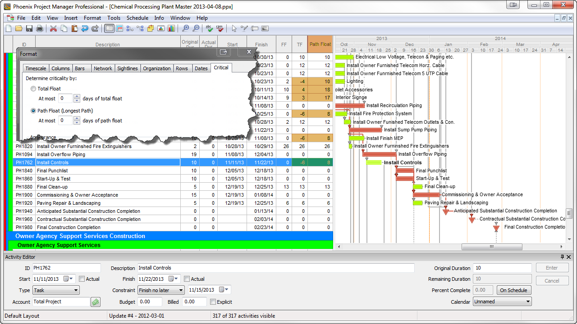Open the resource histogram bar chart icon
Screen dimensions: 577x324
pyautogui.click(x=171, y=28)
